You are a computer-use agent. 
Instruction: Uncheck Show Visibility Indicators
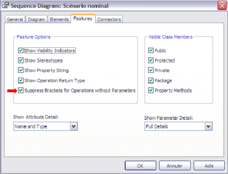tap(21, 51)
